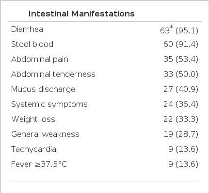Click the Stool blood row label
The width and height of the screenshot is (209, 193).
tap(32, 44)
